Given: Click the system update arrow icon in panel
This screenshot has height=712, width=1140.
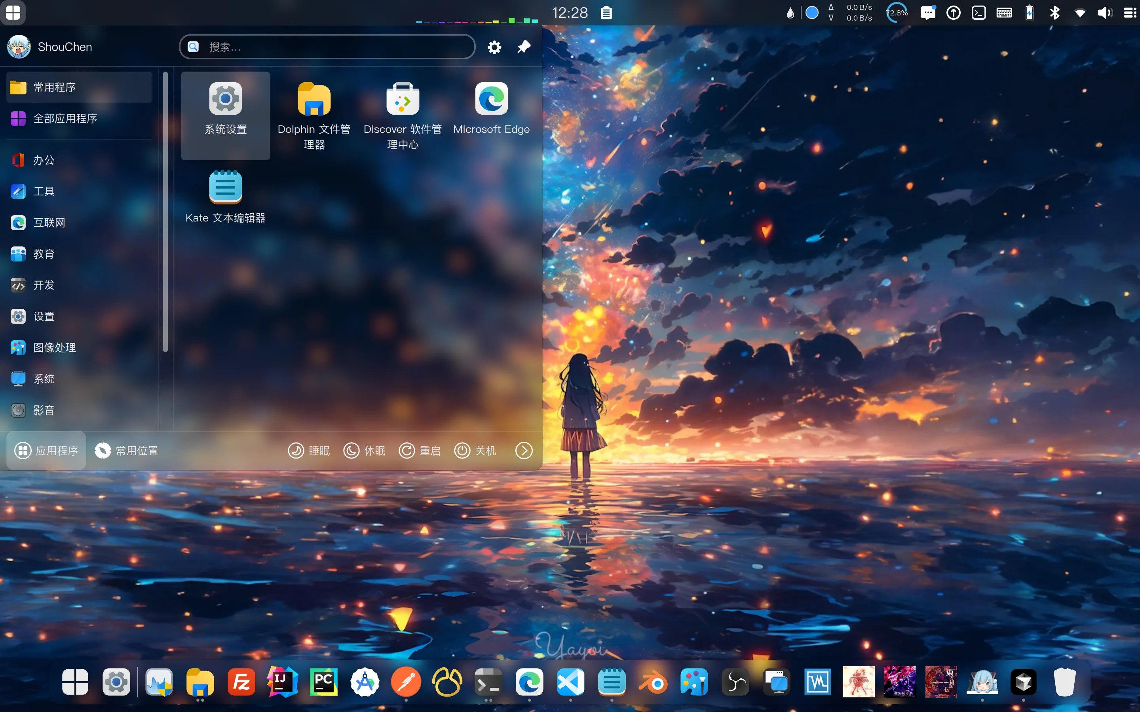Looking at the screenshot, I should click(x=954, y=13).
